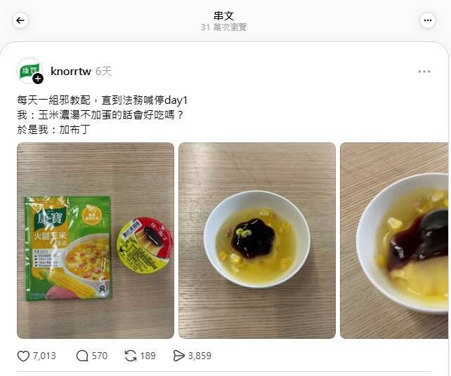Repost using the circular arrows icon
Screen dimensions: 451x376
(131, 356)
